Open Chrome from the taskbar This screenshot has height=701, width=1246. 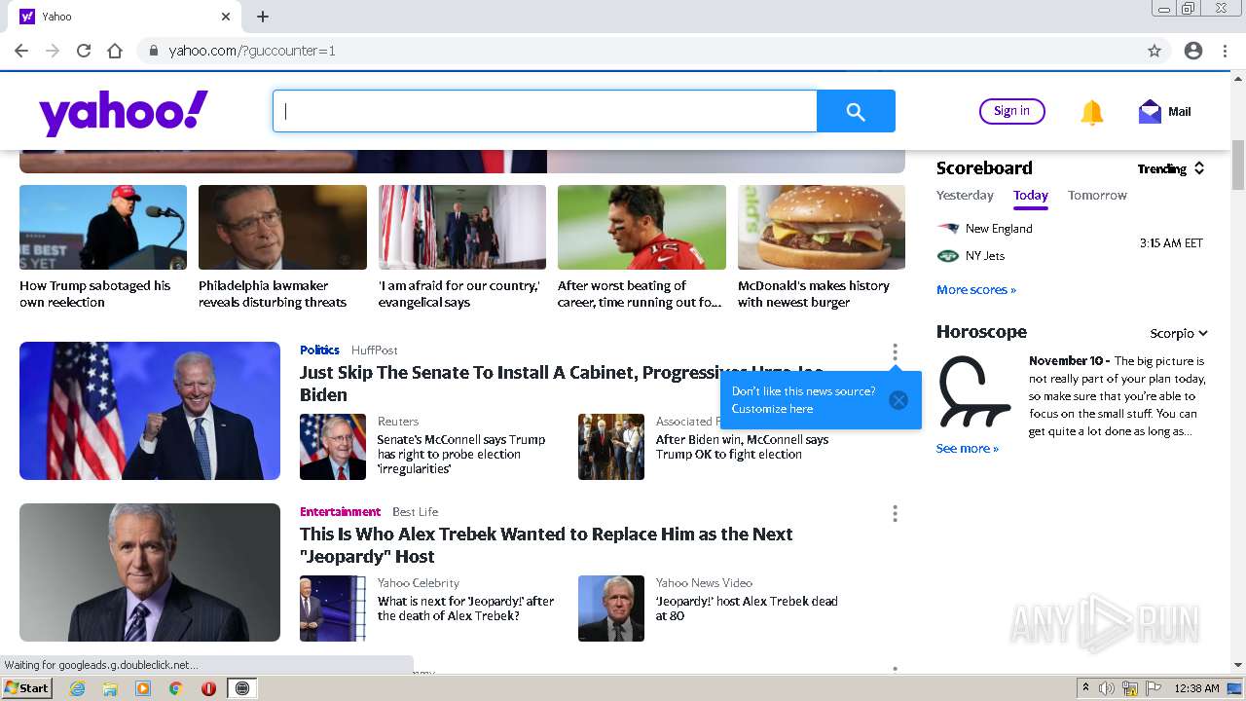point(176,688)
